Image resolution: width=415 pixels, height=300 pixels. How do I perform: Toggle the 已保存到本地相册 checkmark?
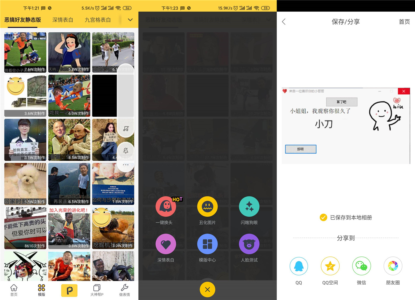pyautogui.click(x=323, y=217)
